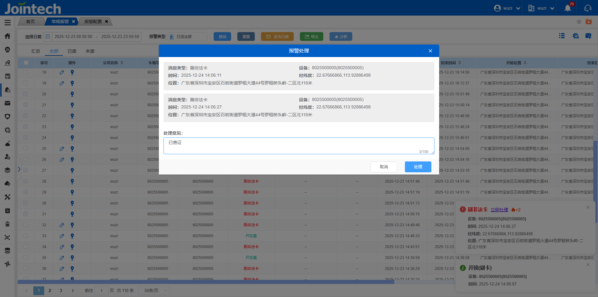Click the 处理意见 text area
Screen dimensions: 598x297
click(x=298, y=146)
